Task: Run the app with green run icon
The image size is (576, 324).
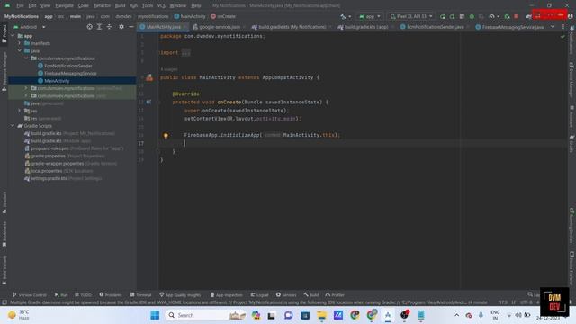Action: (x=443, y=16)
